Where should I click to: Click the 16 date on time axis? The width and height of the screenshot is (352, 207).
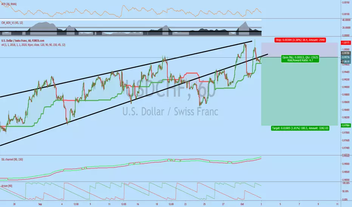[137, 204]
